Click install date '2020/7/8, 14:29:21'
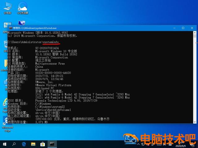Viewport: 198px width, 148px height. pos(49,76)
